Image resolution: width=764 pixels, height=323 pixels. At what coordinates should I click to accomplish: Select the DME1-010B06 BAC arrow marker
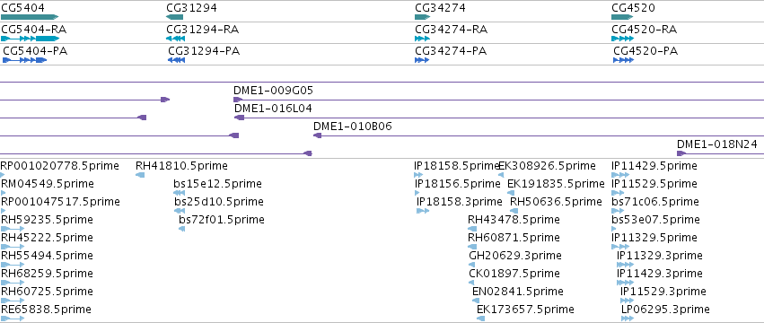pos(317,135)
